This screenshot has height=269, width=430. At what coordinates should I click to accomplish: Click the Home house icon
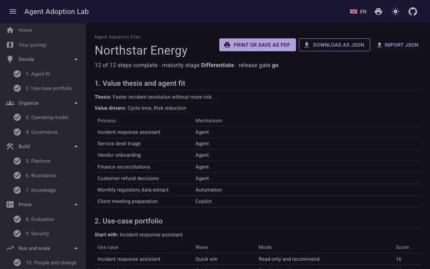[x=10, y=30]
